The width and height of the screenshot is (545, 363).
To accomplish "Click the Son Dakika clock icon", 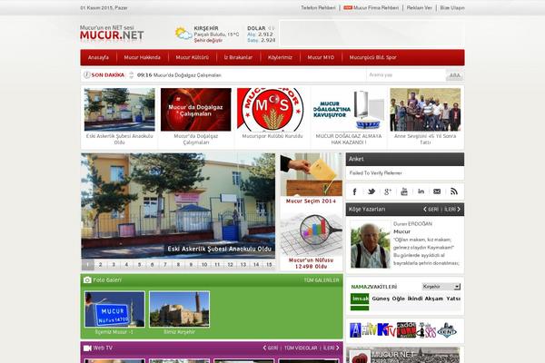I will pos(87,74).
